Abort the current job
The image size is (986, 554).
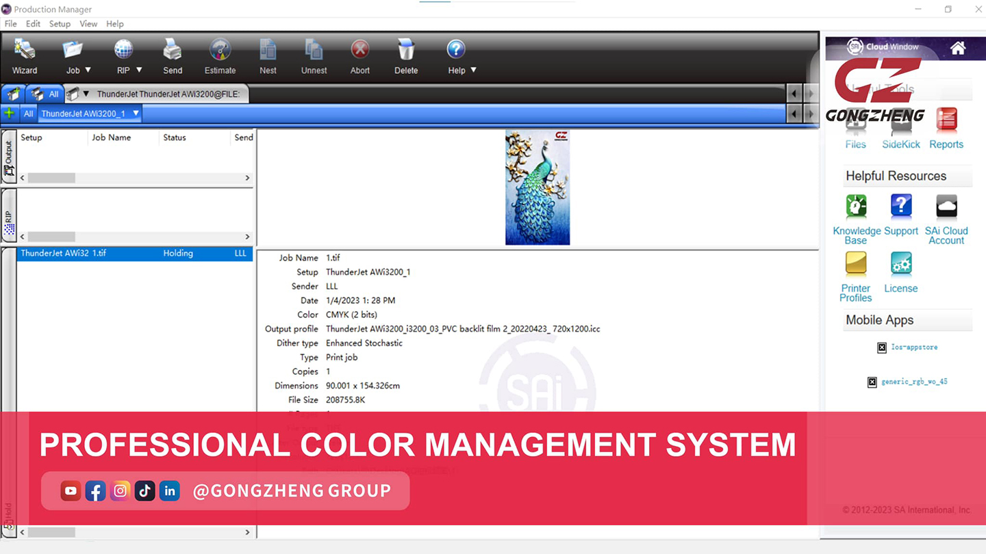pyautogui.click(x=359, y=57)
